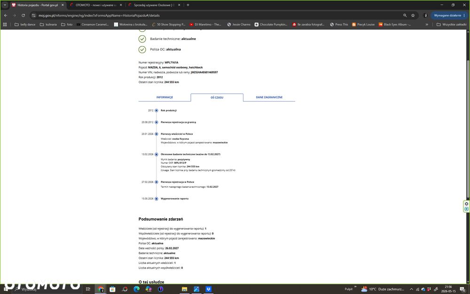Open the belly dance bookmark folder
Viewport: 470px width, 294px height.
[x=25, y=24]
